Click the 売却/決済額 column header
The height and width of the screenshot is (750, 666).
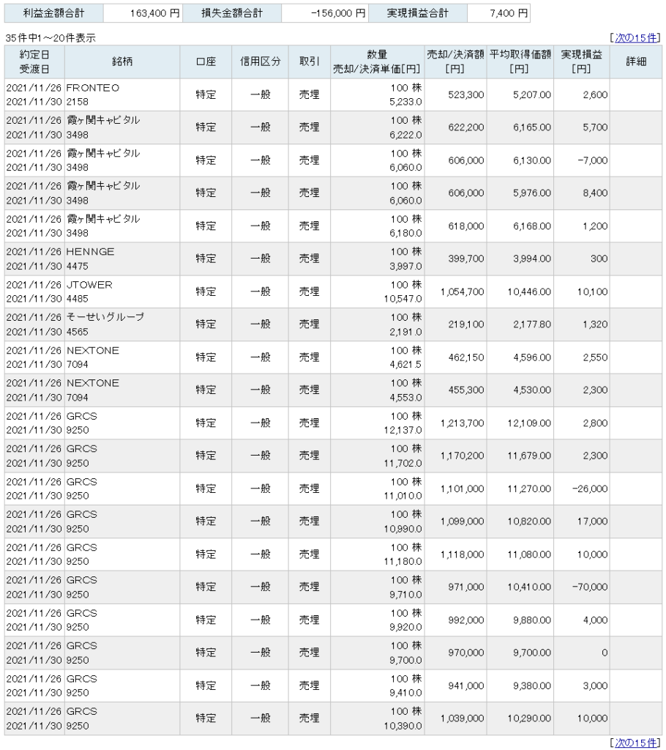pyautogui.click(x=455, y=62)
